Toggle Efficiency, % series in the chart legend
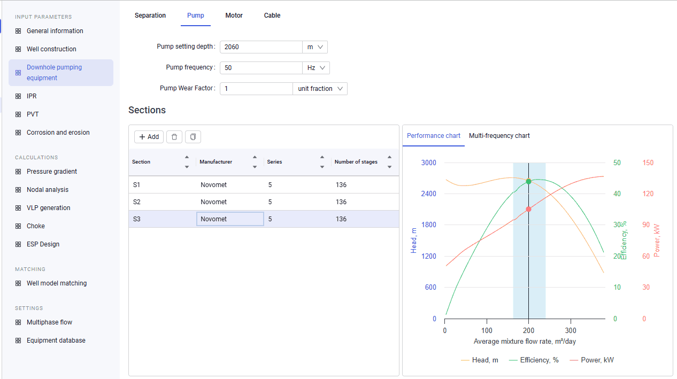677x379 pixels. click(x=534, y=360)
